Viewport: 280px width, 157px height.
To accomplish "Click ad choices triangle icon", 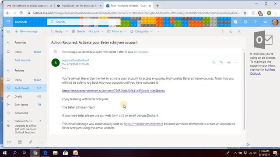I will pos(248,144).
